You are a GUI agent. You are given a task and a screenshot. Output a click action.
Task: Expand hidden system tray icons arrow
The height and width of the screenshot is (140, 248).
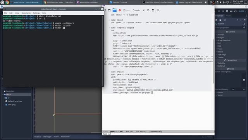tap(231, 2)
